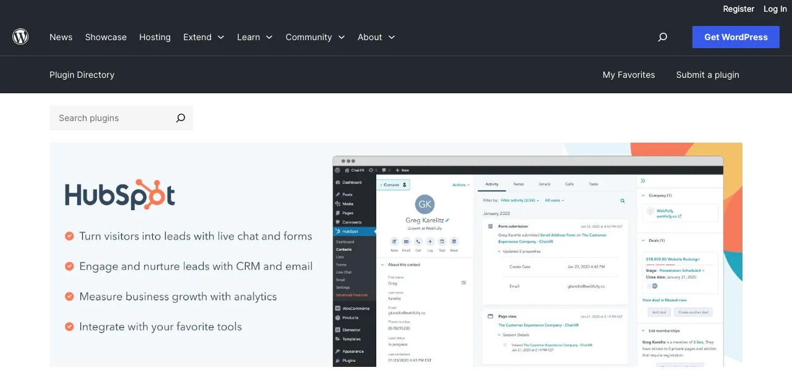Click the Register link

[x=739, y=9]
